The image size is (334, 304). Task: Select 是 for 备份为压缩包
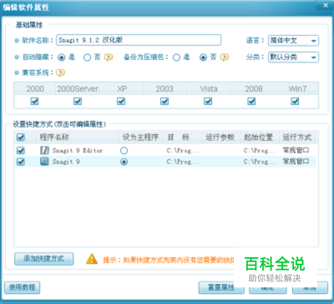(176, 57)
